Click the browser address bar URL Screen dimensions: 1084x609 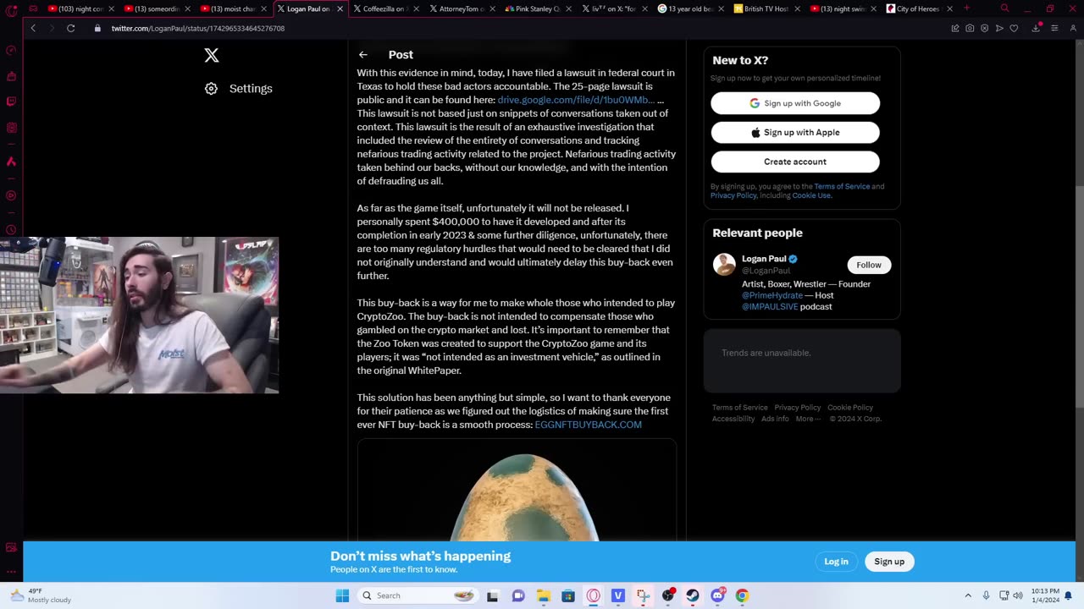pyautogui.click(x=198, y=28)
